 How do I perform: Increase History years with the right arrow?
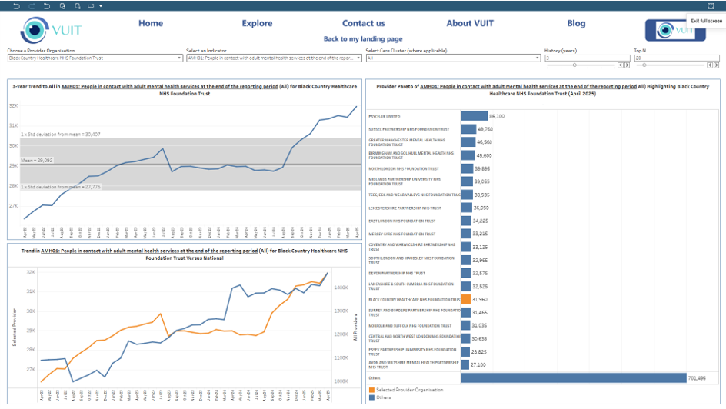[627, 65]
